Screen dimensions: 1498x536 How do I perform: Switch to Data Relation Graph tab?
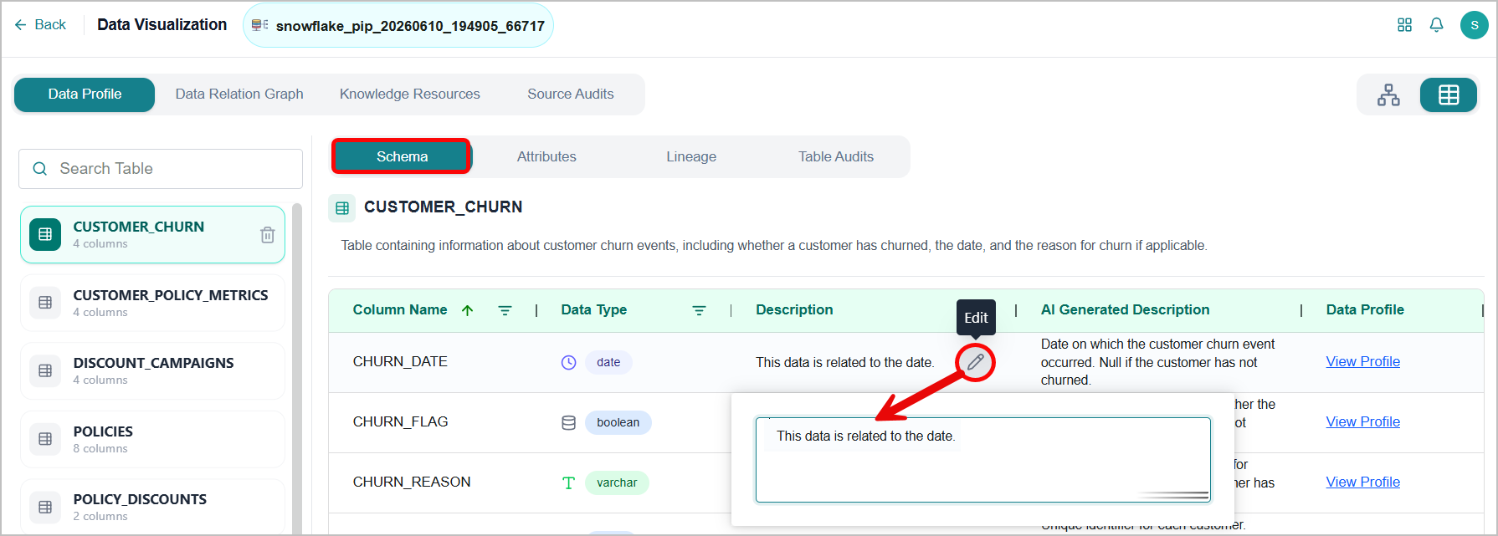239,94
